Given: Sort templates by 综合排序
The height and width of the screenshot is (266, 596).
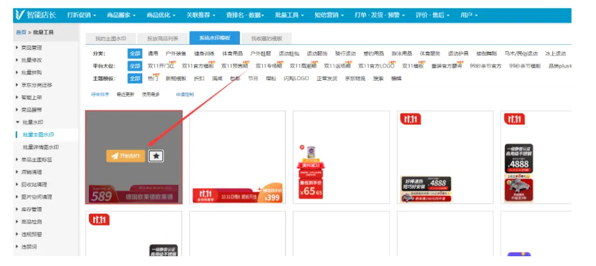Looking at the screenshot, I should [100, 94].
